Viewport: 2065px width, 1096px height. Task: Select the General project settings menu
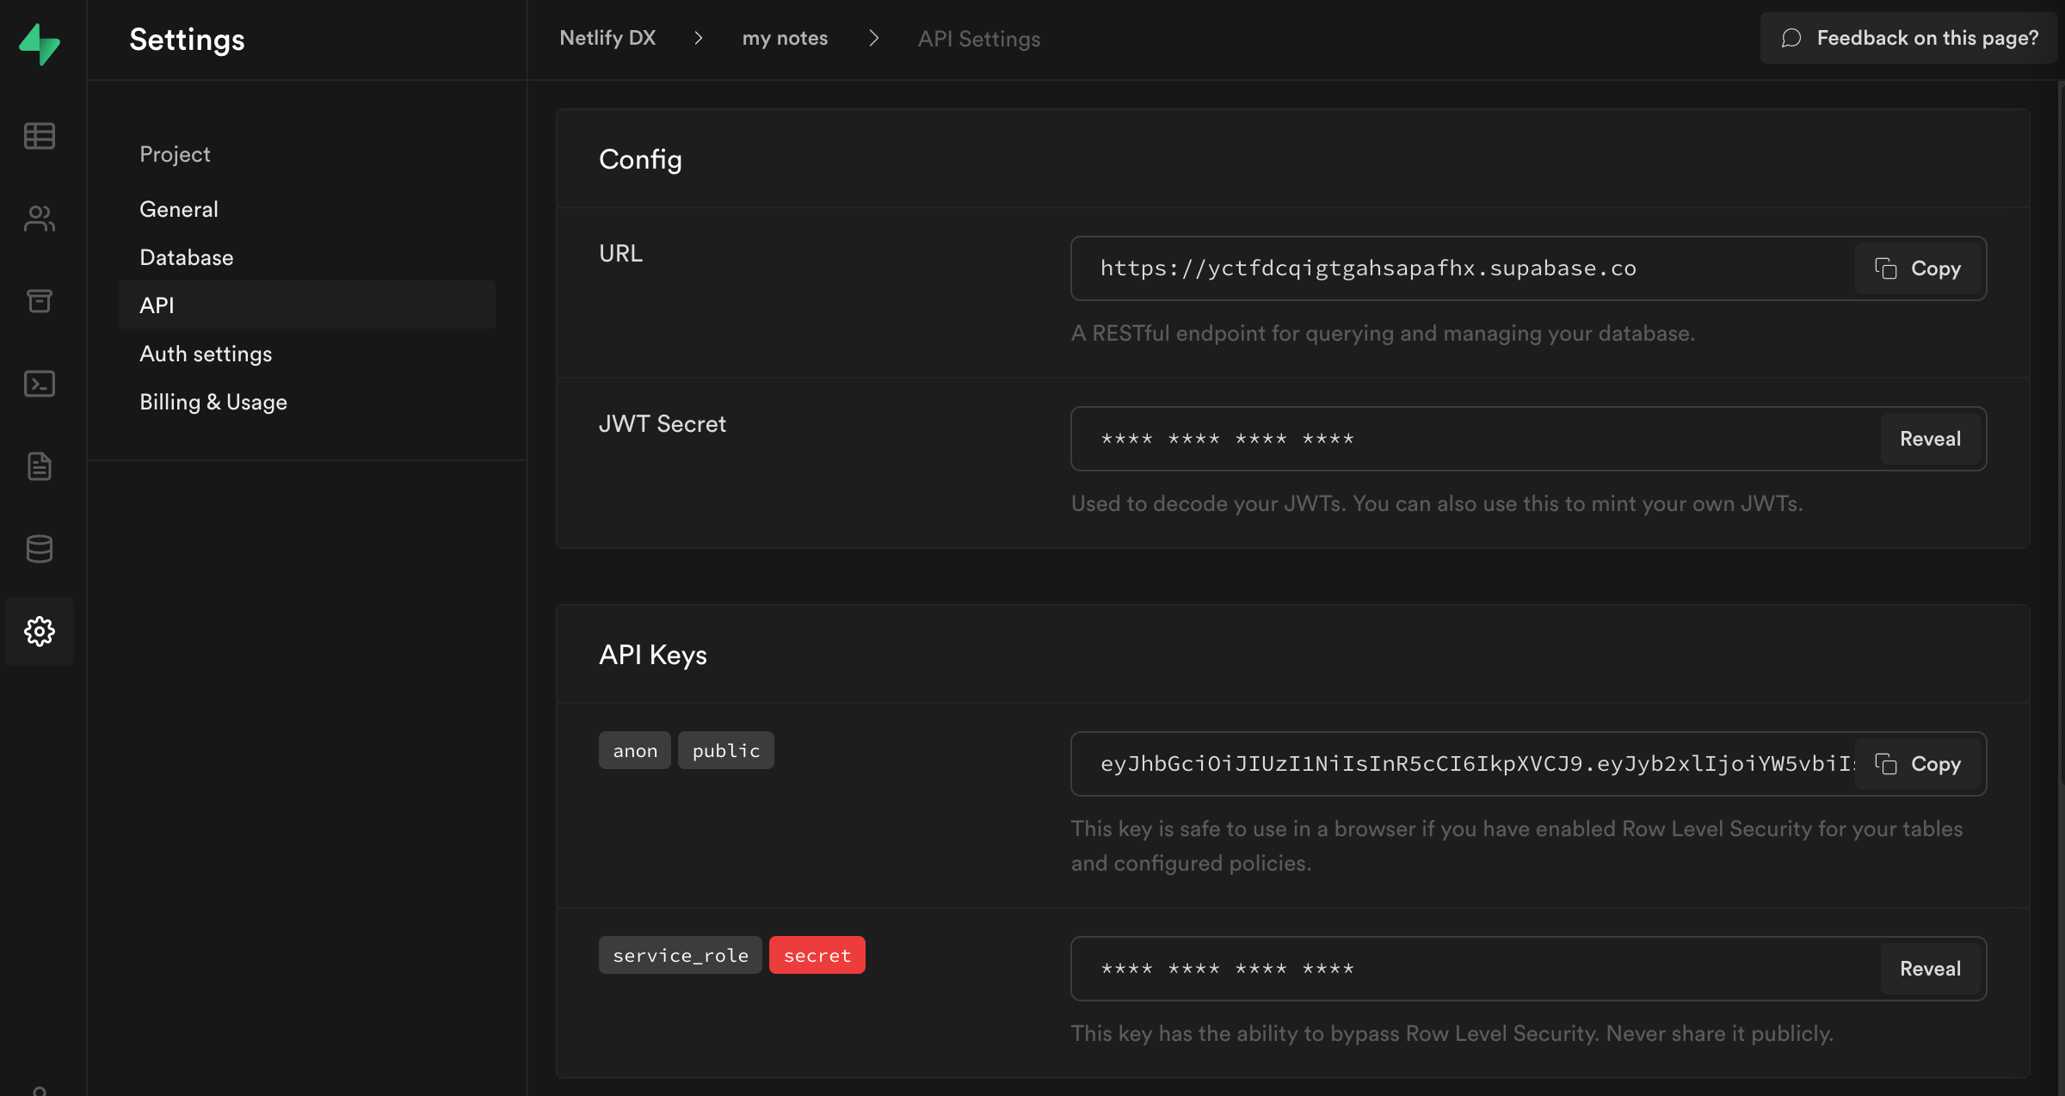click(x=177, y=209)
